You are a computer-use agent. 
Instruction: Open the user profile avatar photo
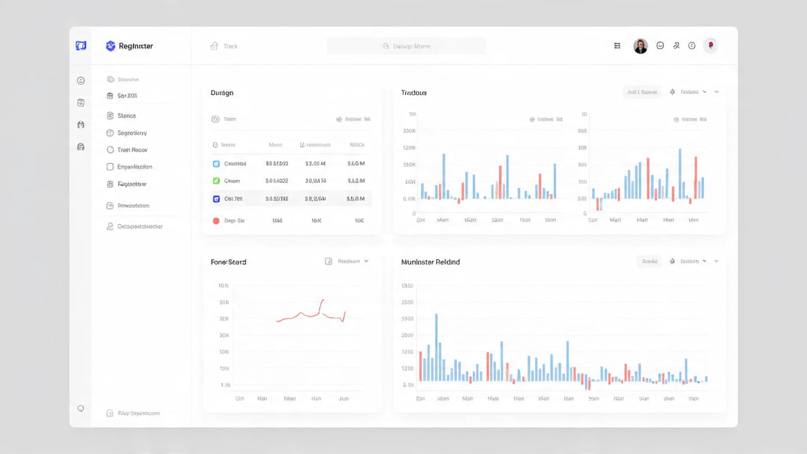click(640, 46)
